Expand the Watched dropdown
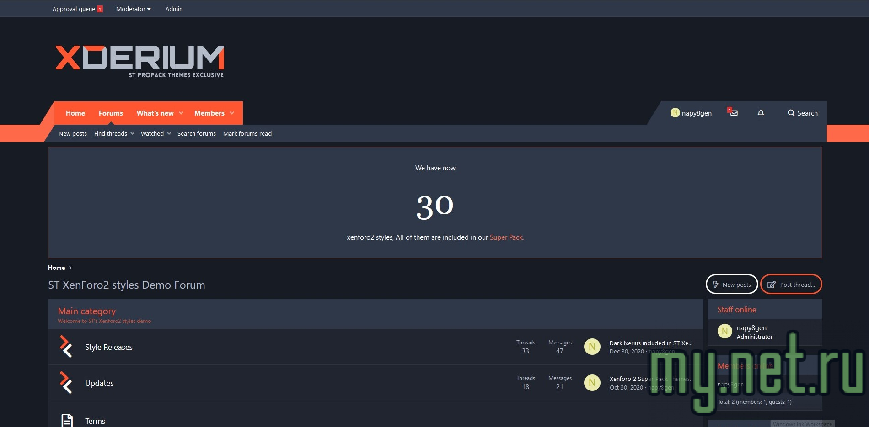Image resolution: width=869 pixels, height=427 pixels. (169, 133)
